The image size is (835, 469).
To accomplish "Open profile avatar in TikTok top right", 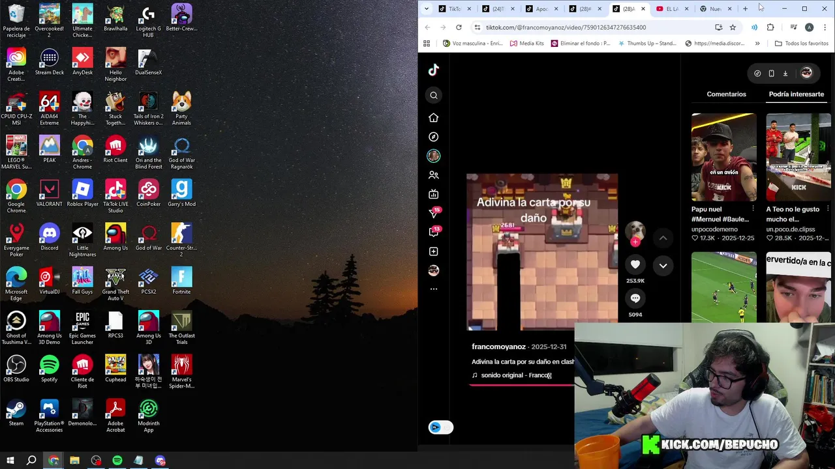I will (806, 74).
